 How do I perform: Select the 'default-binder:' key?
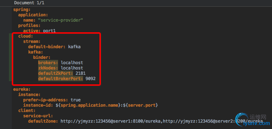point(47,47)
